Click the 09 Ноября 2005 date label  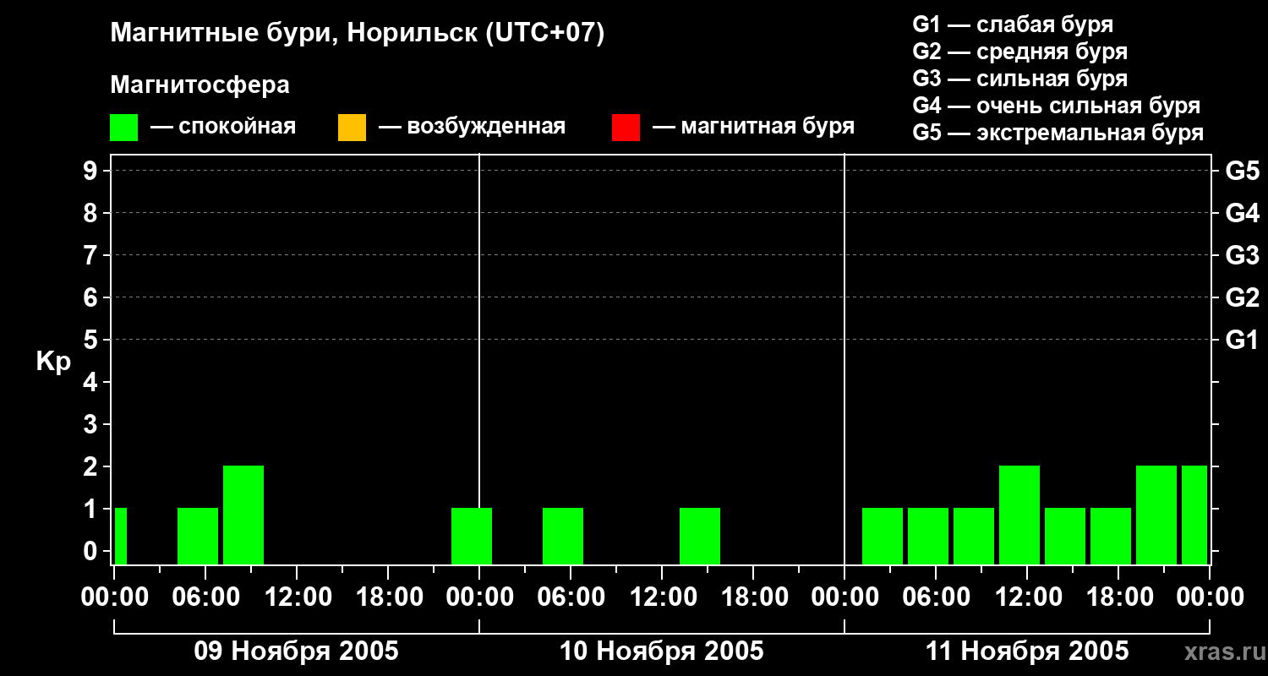(x=296, y=651)
